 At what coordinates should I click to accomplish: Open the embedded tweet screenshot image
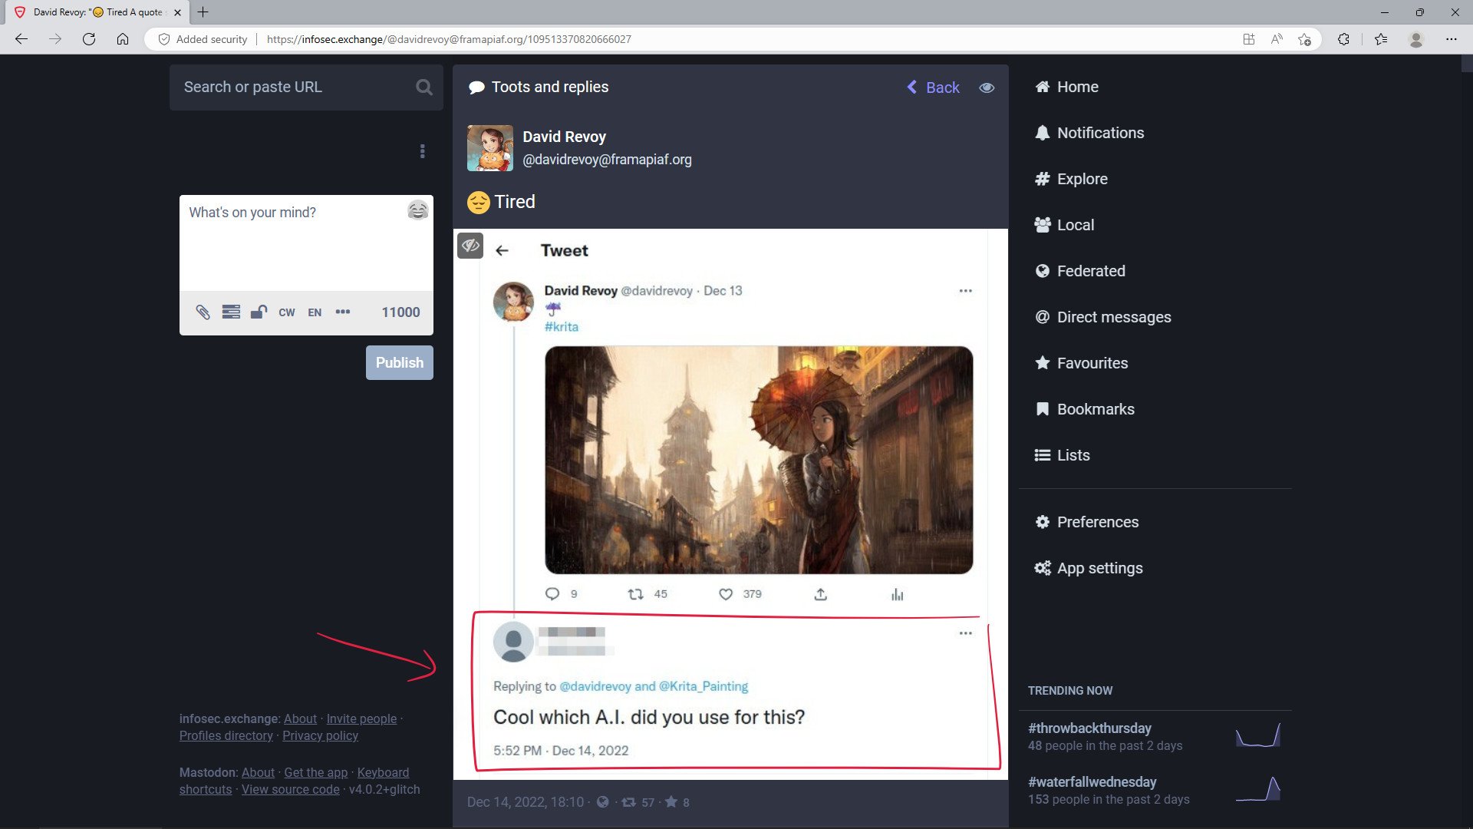pos(730,504)
